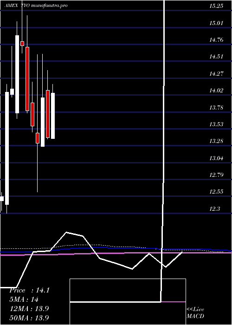Click the 13.28 price axis label
The image size is (232, 325).
point(216,141)
